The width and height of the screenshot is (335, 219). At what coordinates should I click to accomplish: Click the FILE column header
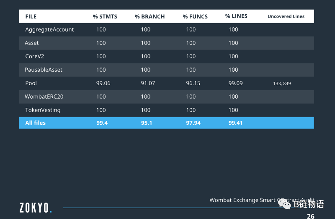31,16
